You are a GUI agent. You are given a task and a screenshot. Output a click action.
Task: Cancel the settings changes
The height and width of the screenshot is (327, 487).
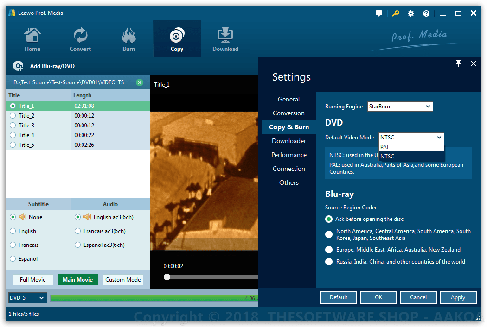pyautogui.click(x=418, y=297)
